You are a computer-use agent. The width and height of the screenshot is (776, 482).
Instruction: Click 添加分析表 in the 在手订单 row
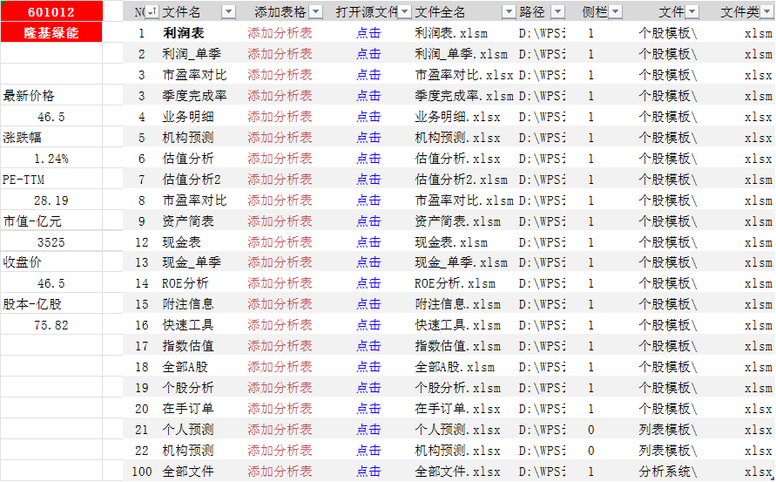coord(280,409)
